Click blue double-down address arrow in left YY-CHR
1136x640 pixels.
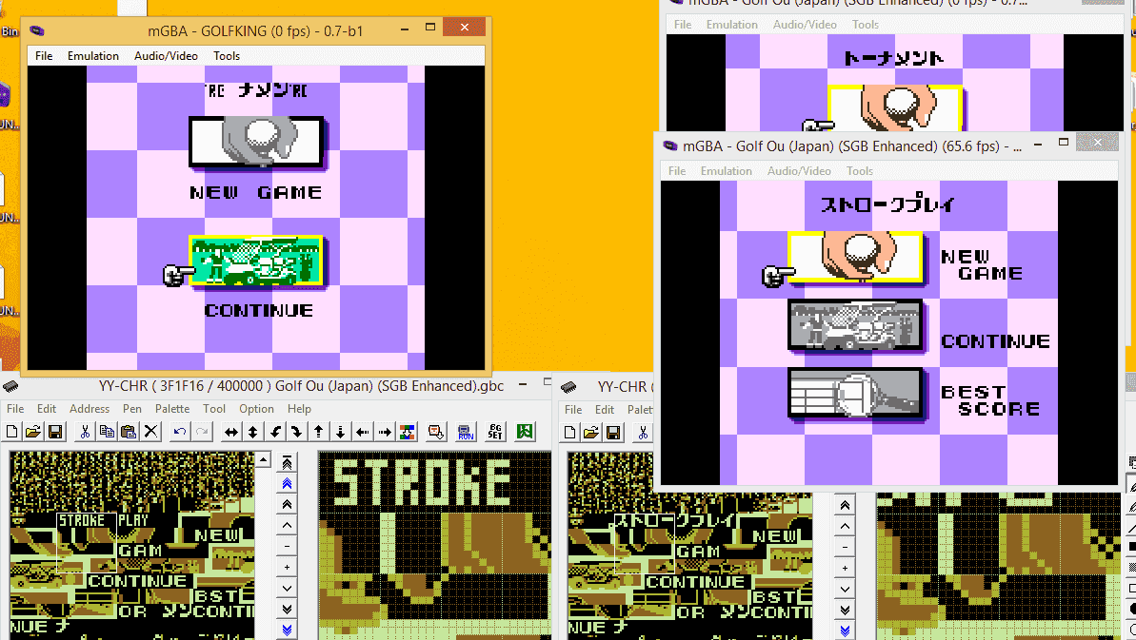click(x=287, y=630)
